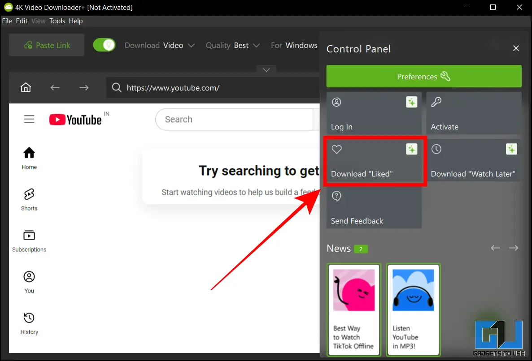Toggle the green smart mode switch
The height and width of the screenshot is (361, 532).
tap(104, 45)
